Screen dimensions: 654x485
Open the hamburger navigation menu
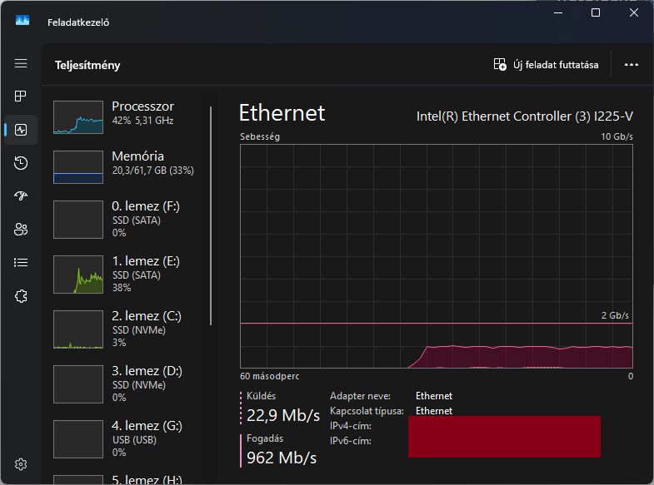coord(21,63)
